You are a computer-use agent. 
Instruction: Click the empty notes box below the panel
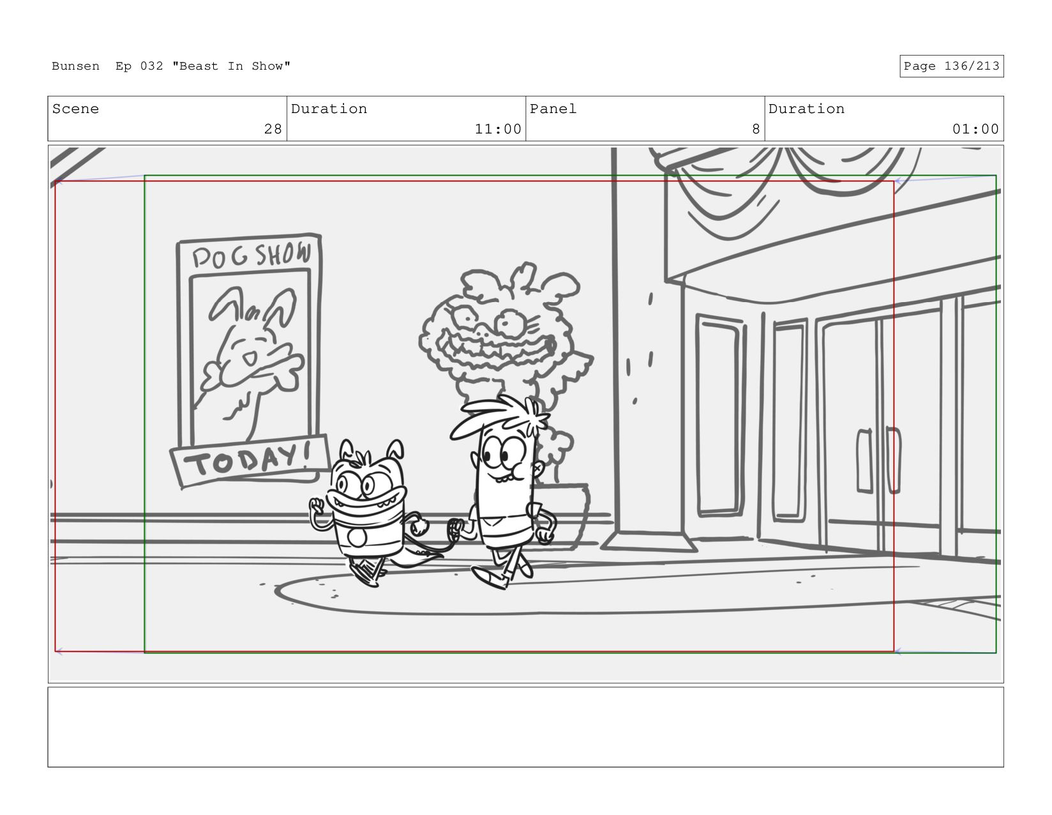point(525,727)
